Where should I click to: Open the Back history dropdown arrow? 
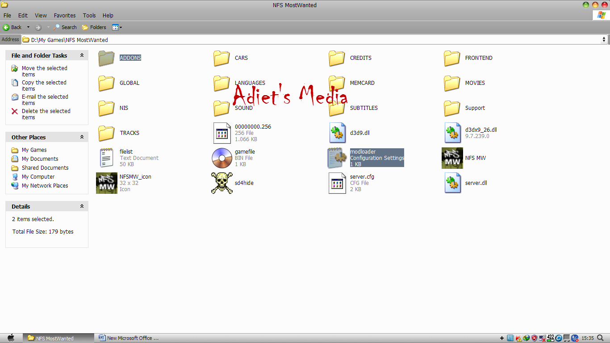click(28, 27)
